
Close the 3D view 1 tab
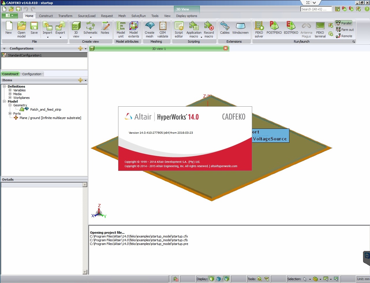point(226,48)
